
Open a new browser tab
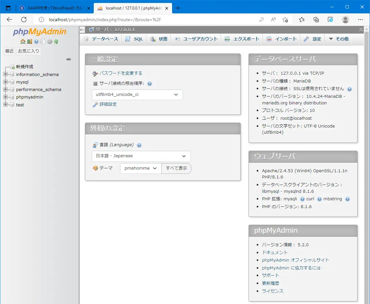[x=178, y=8]
